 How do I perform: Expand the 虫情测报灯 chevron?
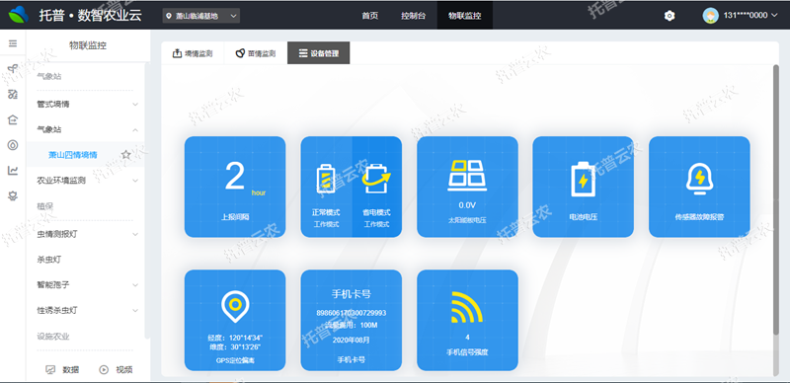[x=135, y=234]
